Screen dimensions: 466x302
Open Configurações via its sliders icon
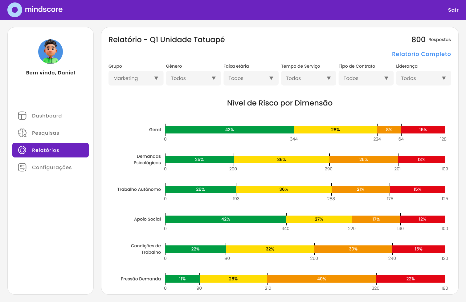coord(22,167)
